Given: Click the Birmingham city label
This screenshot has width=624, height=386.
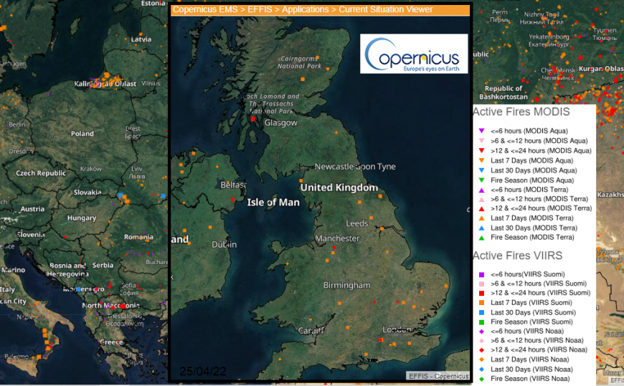Looking at the screenshot, I should [x=346, y=286].
